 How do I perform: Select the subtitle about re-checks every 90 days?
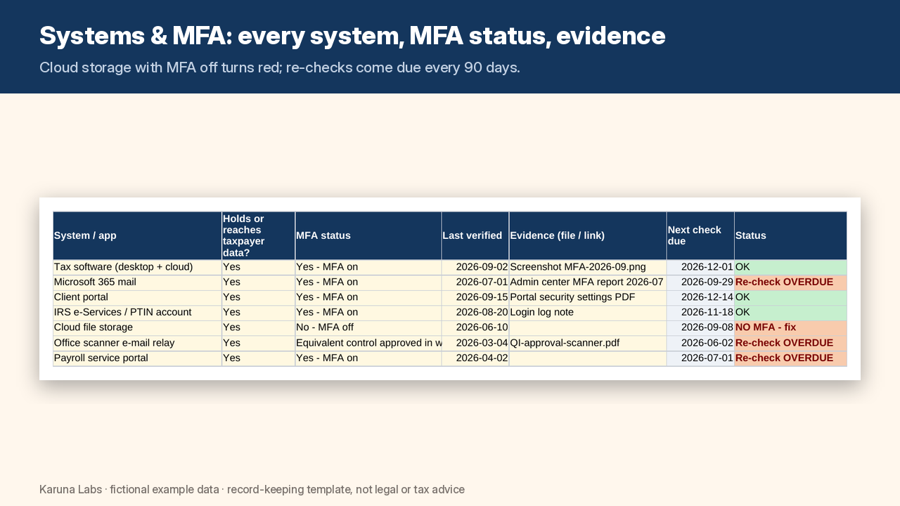280,68
